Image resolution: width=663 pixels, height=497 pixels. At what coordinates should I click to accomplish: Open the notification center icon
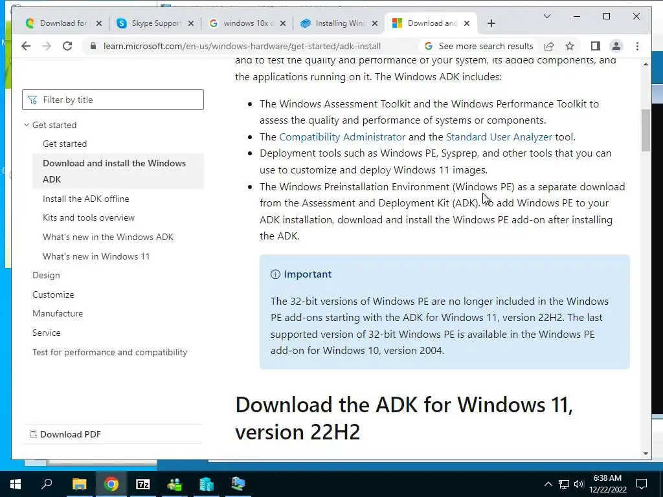pos(642,484)
